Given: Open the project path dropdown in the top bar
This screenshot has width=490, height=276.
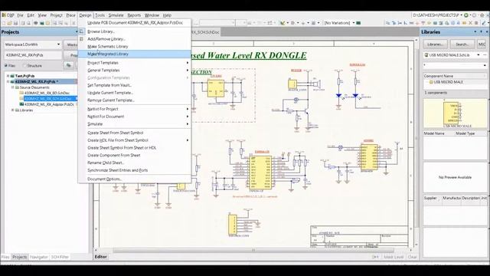Looking at the screenshot, I should (x=462, y=15).
